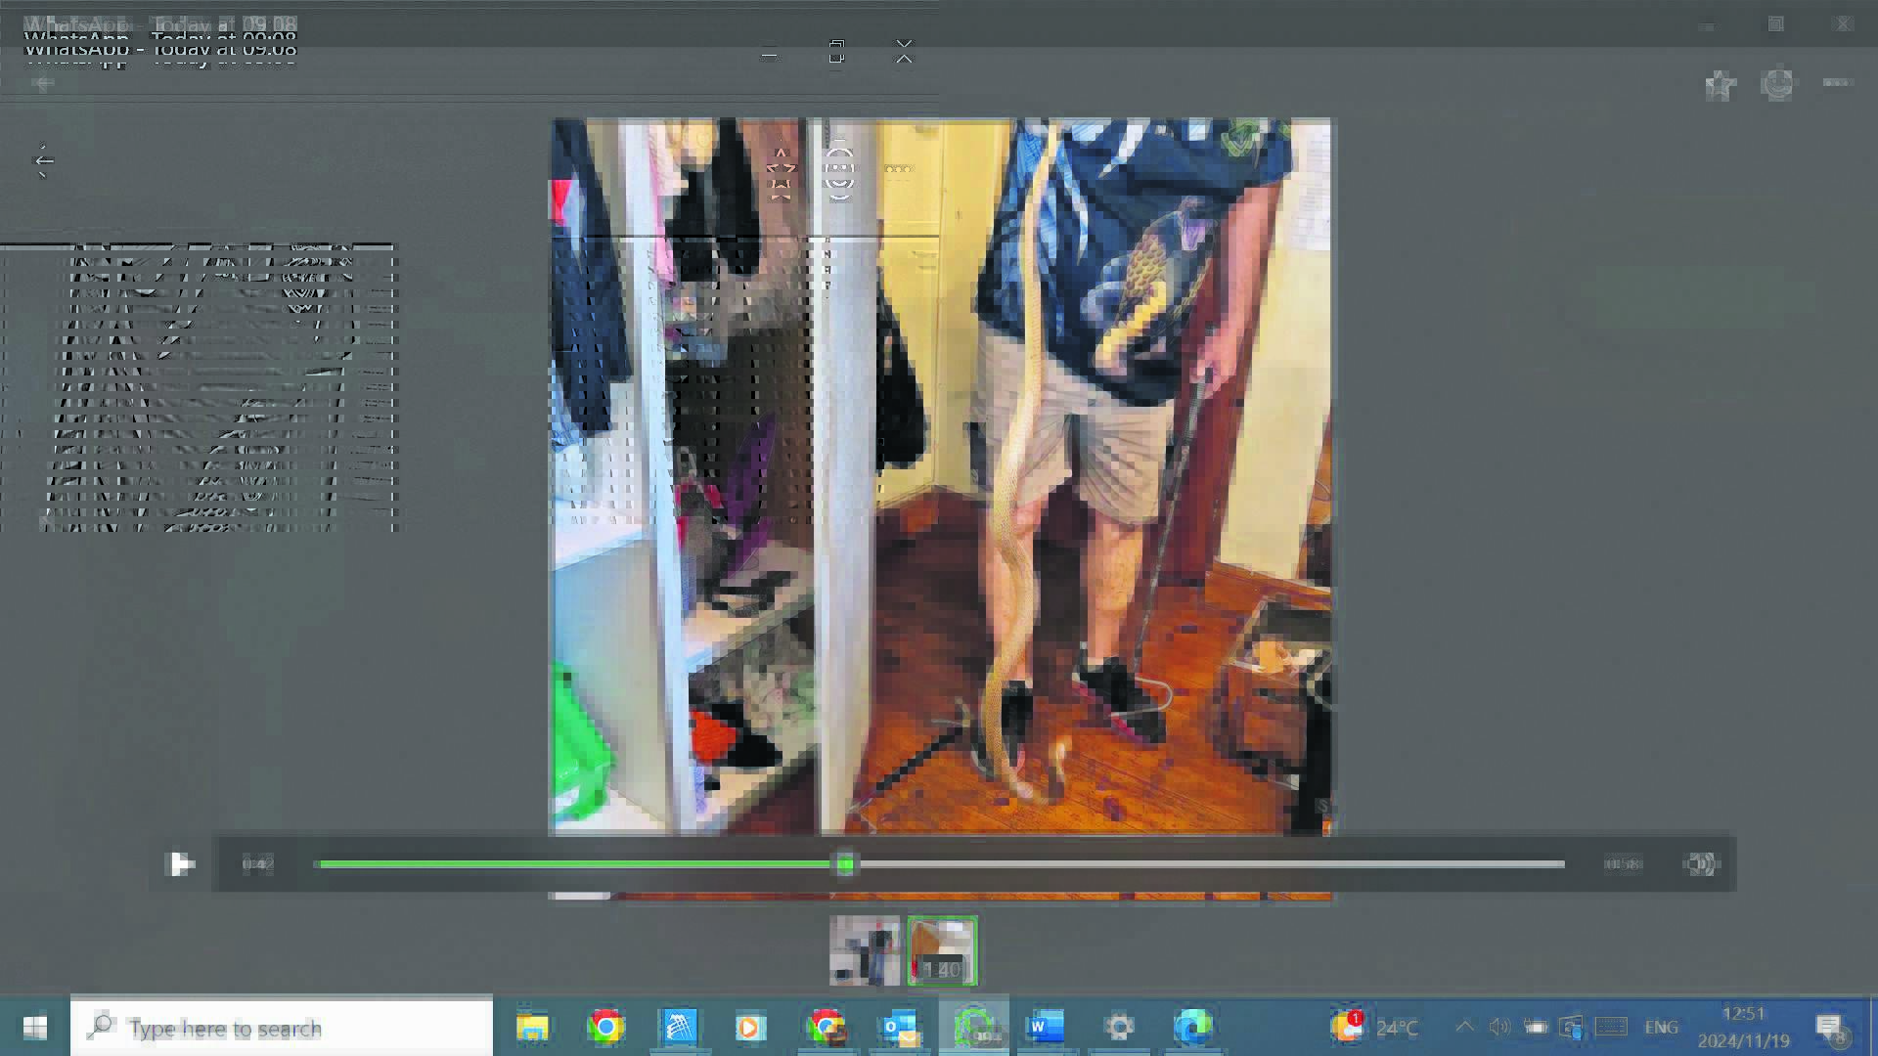Click the back arrow in viewer

click(x=44, y=161)
